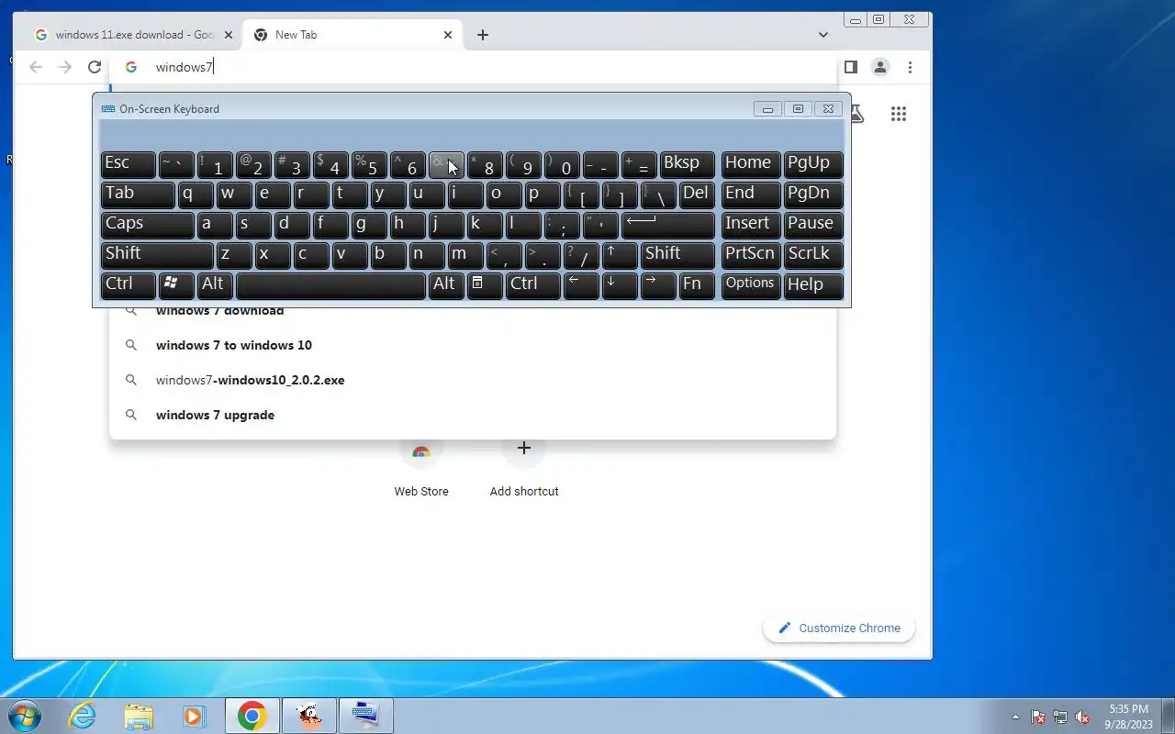The width and height of the screenshot is (1175, 734).
Task: Open Chrome Labs flask icon
Action: [857, 114]
